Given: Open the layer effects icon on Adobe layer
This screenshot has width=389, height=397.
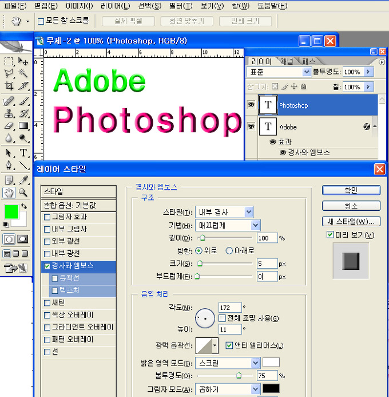Looking at the screenshot, I should point(367,127).
